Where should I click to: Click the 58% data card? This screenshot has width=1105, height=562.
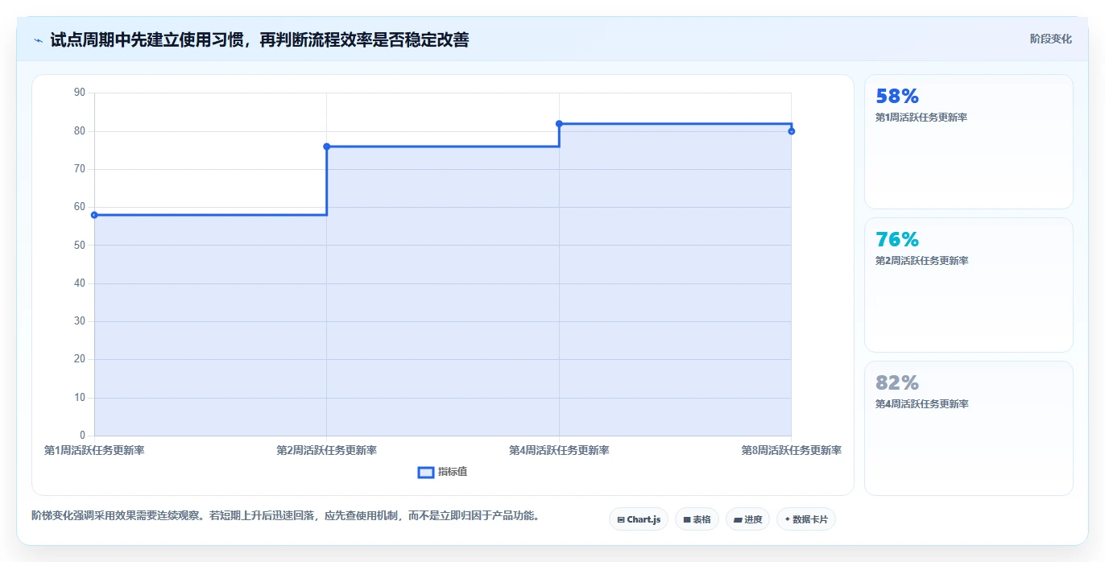click(968, 142)
